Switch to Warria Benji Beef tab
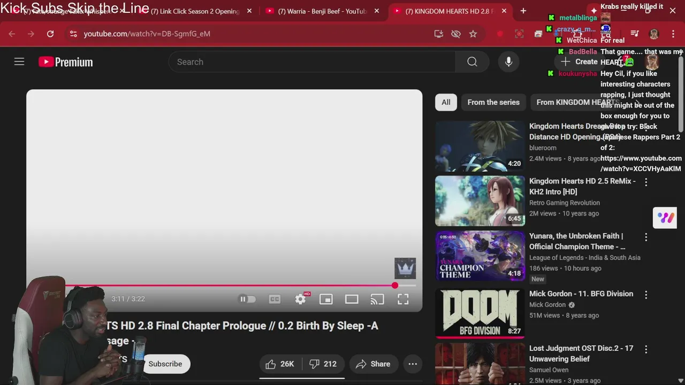This screenshot has height=385, width=685. 322,11
